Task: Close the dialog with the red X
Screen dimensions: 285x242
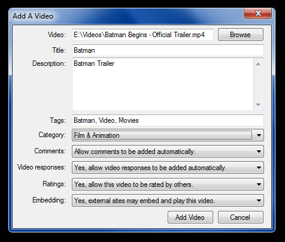Action: pos(257,13)
